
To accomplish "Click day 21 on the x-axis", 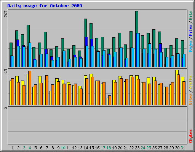I will [x=126, y=148].
